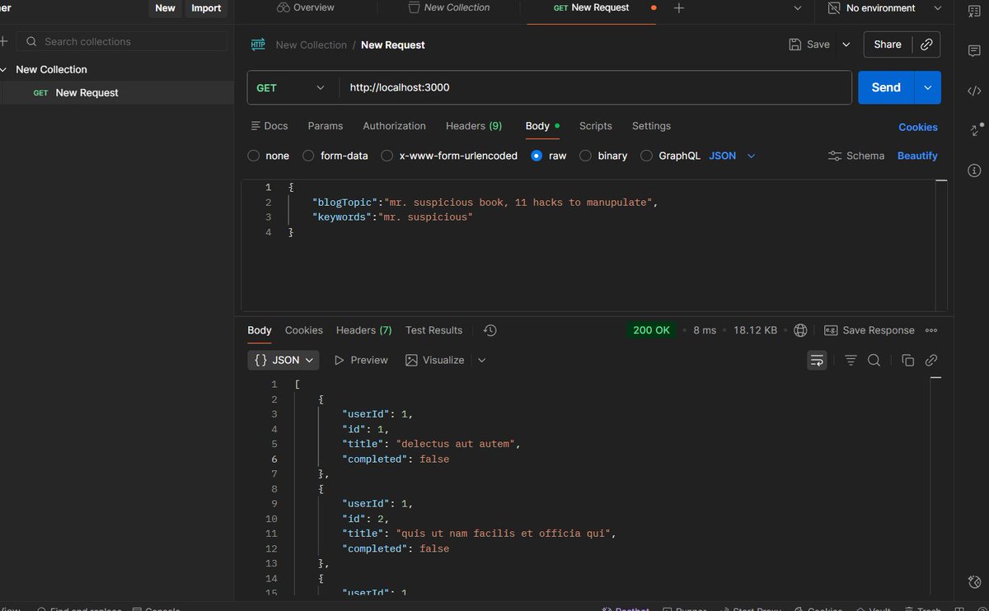This screenshot has width=989, height=611.
Task: Click the search response magnifier icon
Action: pyautogui.click(x=874, y=360)
